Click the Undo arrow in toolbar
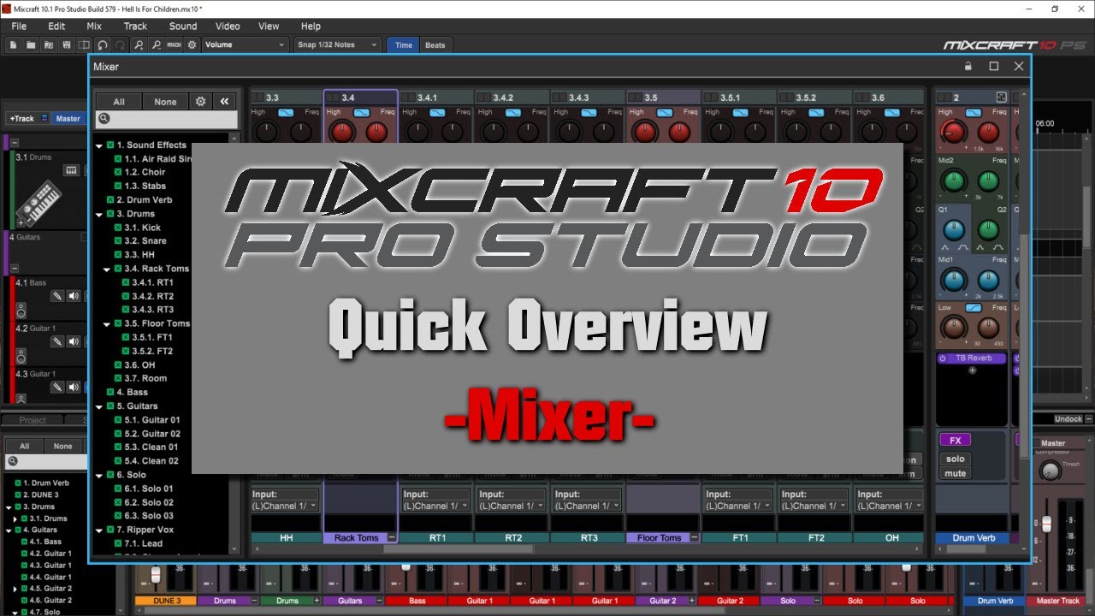1095x616 pixels. 103,44
